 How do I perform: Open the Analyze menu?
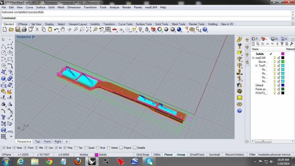114,7
